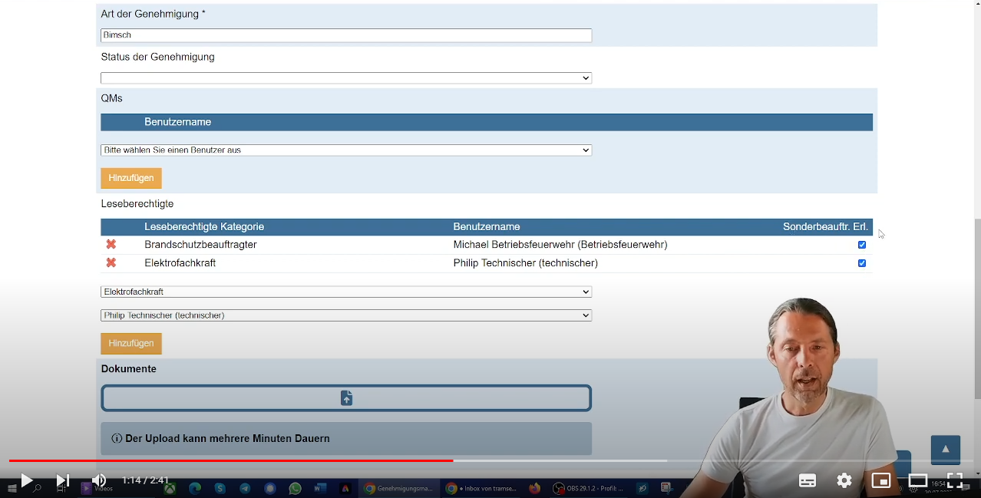Screen dimensions: 981x498
Task: Enable miniplayer mode
Action: point(881,481)
